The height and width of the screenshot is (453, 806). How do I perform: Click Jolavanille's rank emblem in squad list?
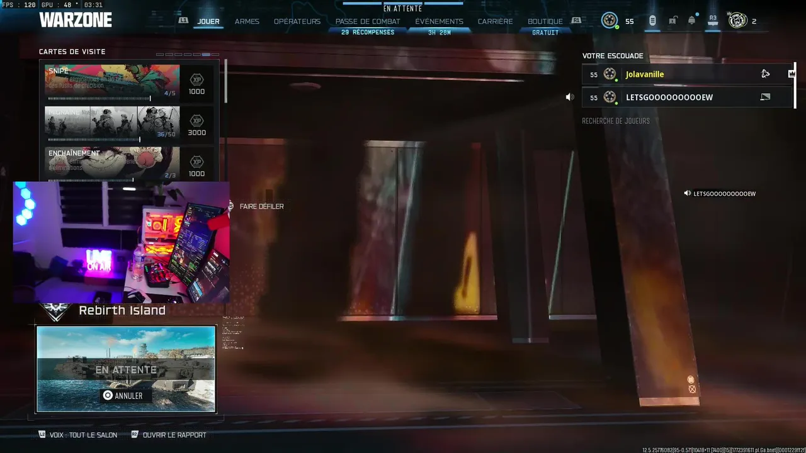[x=610, y=74]
